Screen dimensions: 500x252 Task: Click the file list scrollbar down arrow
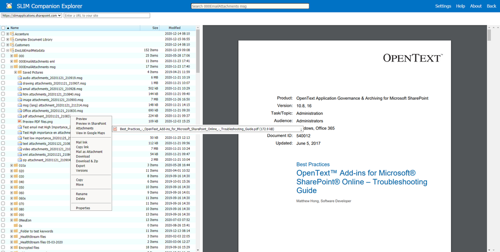pyautogui.click(x=198, y=250)
